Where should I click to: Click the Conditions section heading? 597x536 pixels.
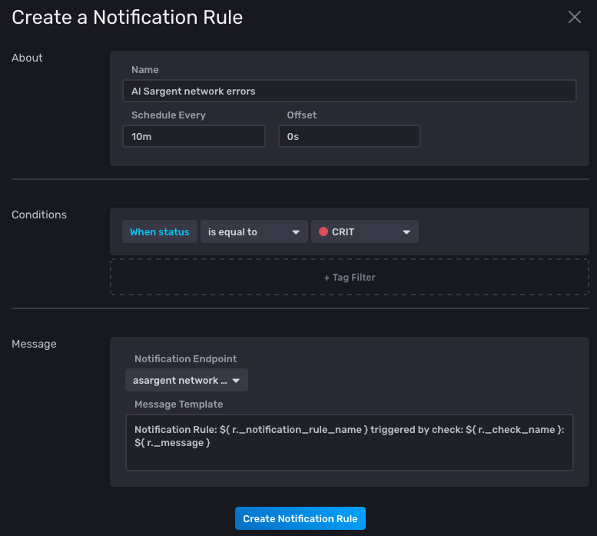(39, 215)
